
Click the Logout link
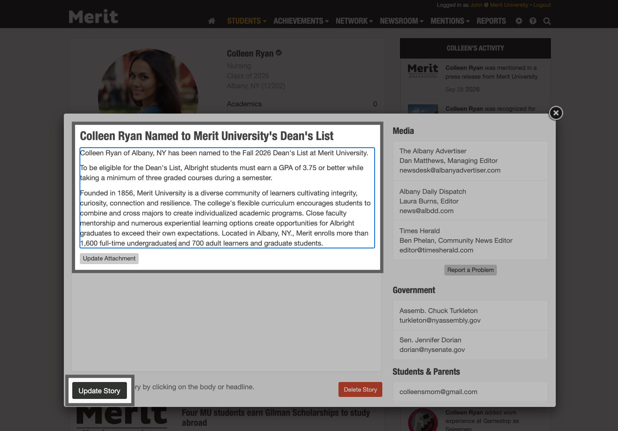click(x=542, y=5)
